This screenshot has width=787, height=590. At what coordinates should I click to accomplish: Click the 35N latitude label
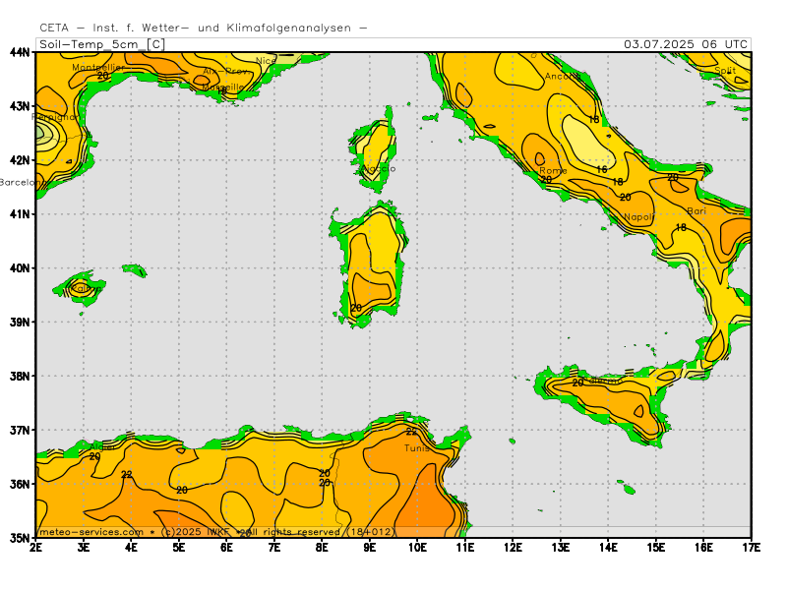click(x=20, y=538)
